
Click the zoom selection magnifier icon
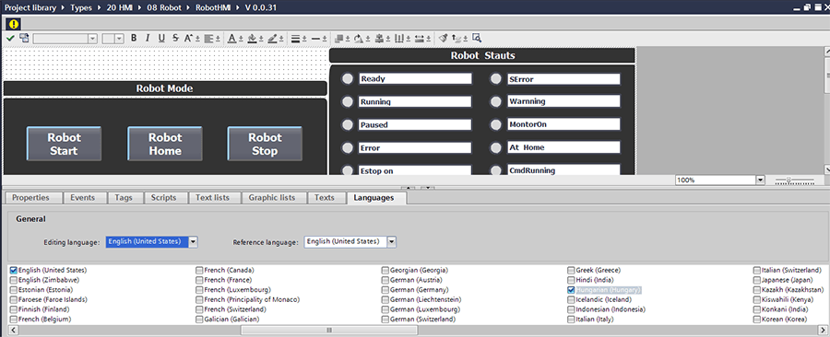coord(477,38)
